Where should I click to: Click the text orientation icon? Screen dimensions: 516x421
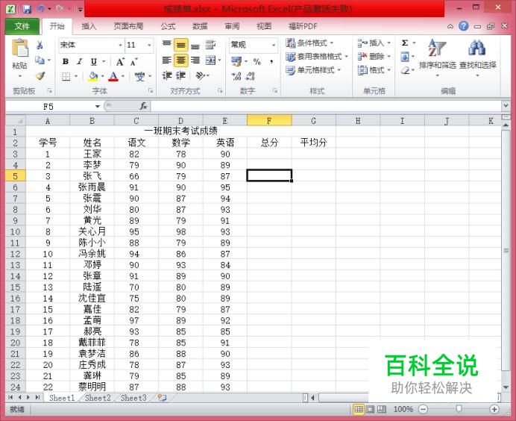200,76
